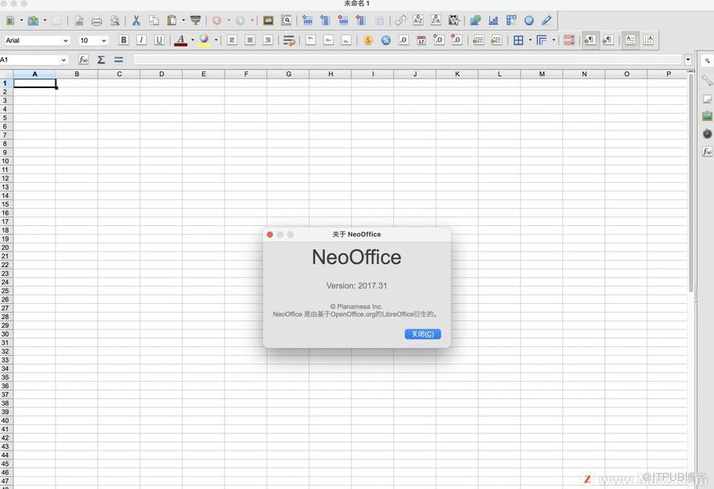Undo the last action

click(x=217, y=21)
